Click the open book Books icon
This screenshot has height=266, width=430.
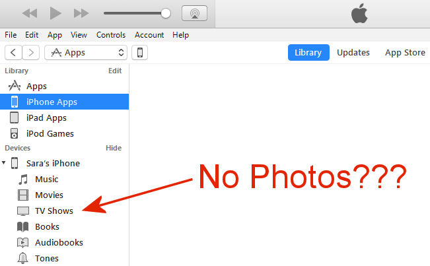[22, 227]
